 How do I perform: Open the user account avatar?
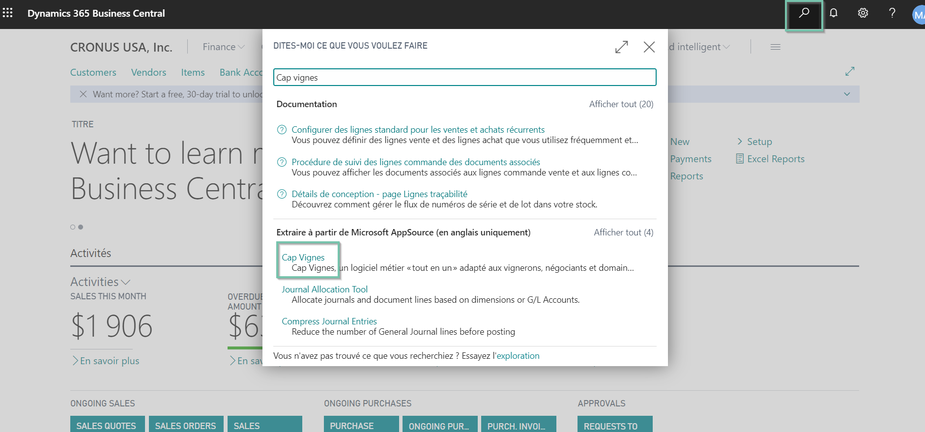click(x=919, y=15)
